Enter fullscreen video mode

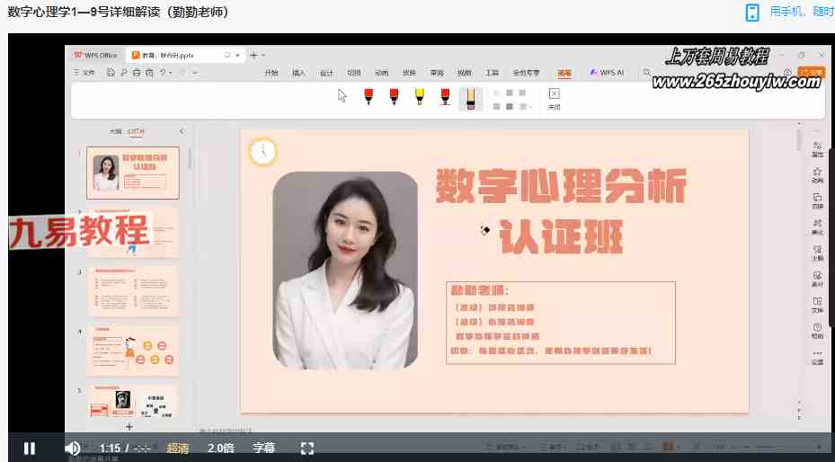coord(306,448)
